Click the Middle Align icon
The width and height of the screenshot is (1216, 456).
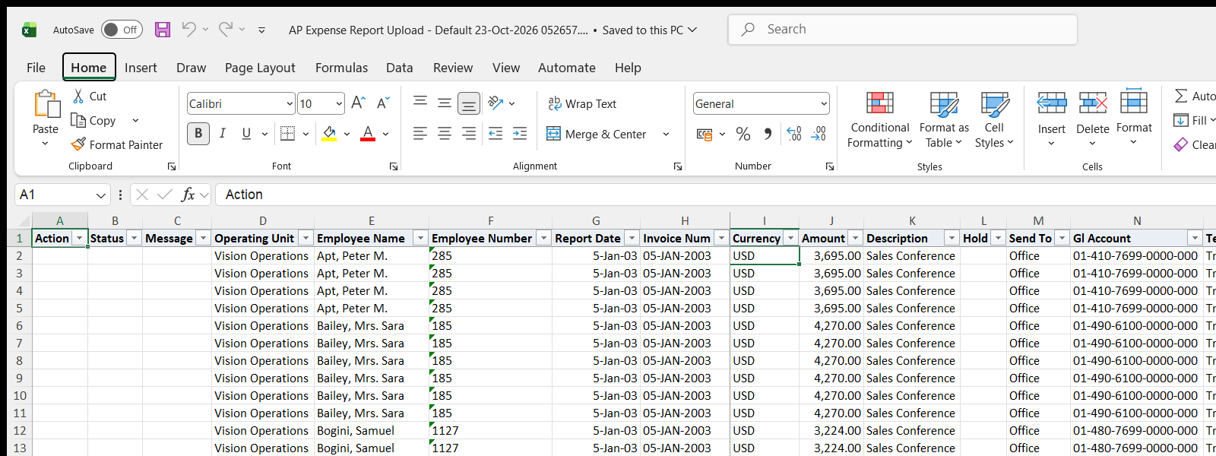point(445,103)
